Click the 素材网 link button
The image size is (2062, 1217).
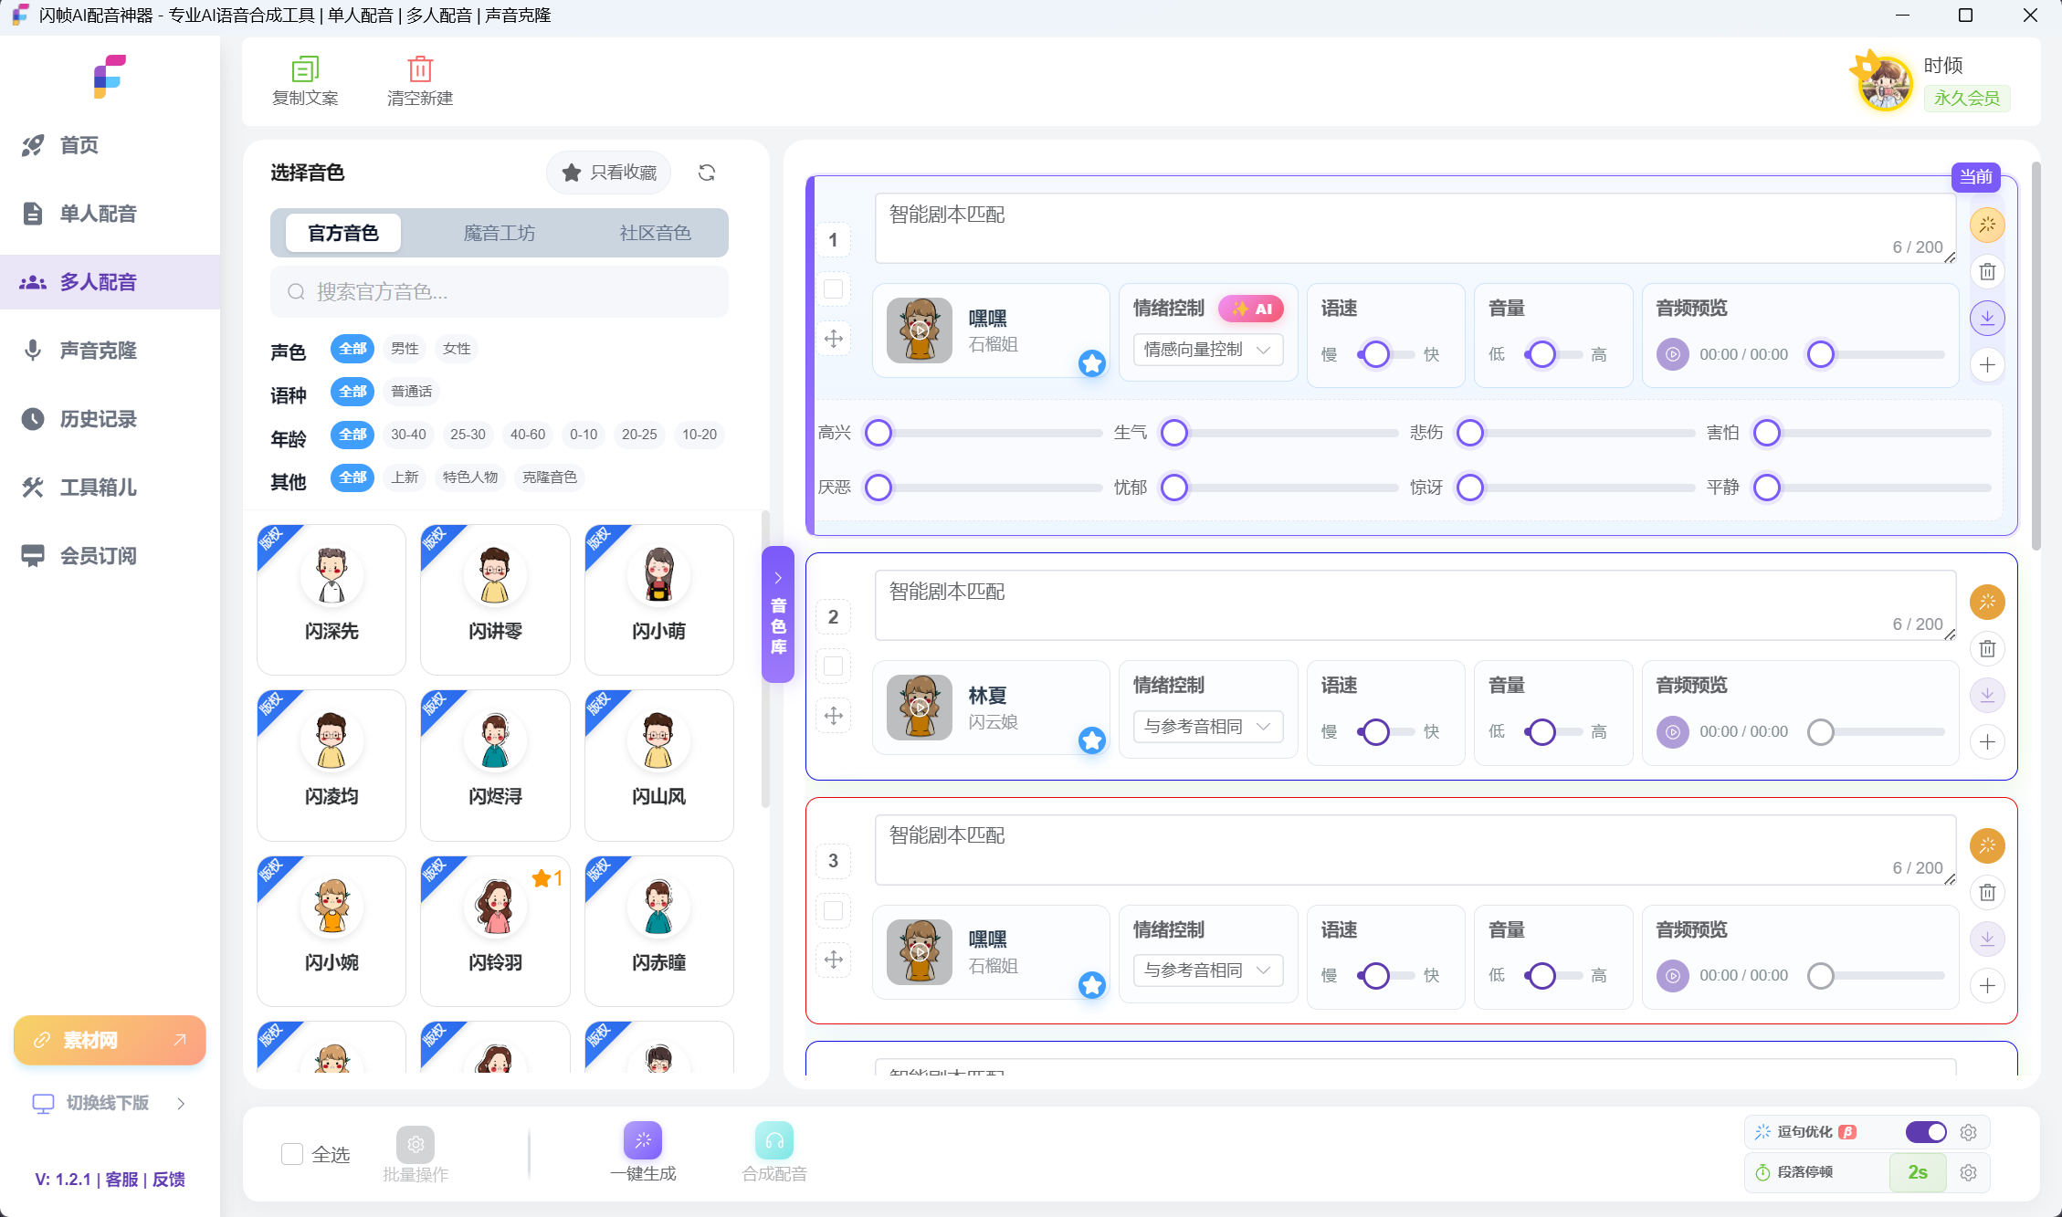click(x=110, y=1040)
